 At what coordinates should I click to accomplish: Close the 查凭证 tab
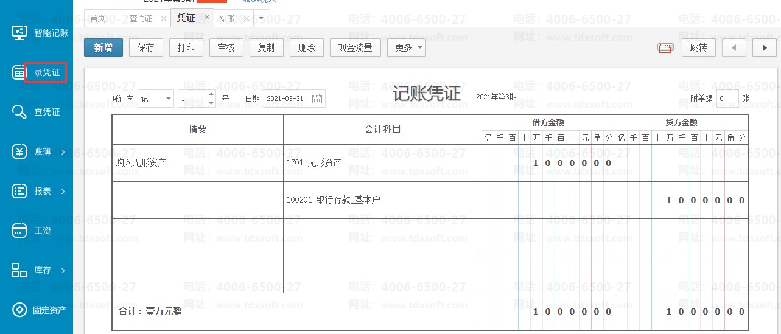click(x=163, y=18)
